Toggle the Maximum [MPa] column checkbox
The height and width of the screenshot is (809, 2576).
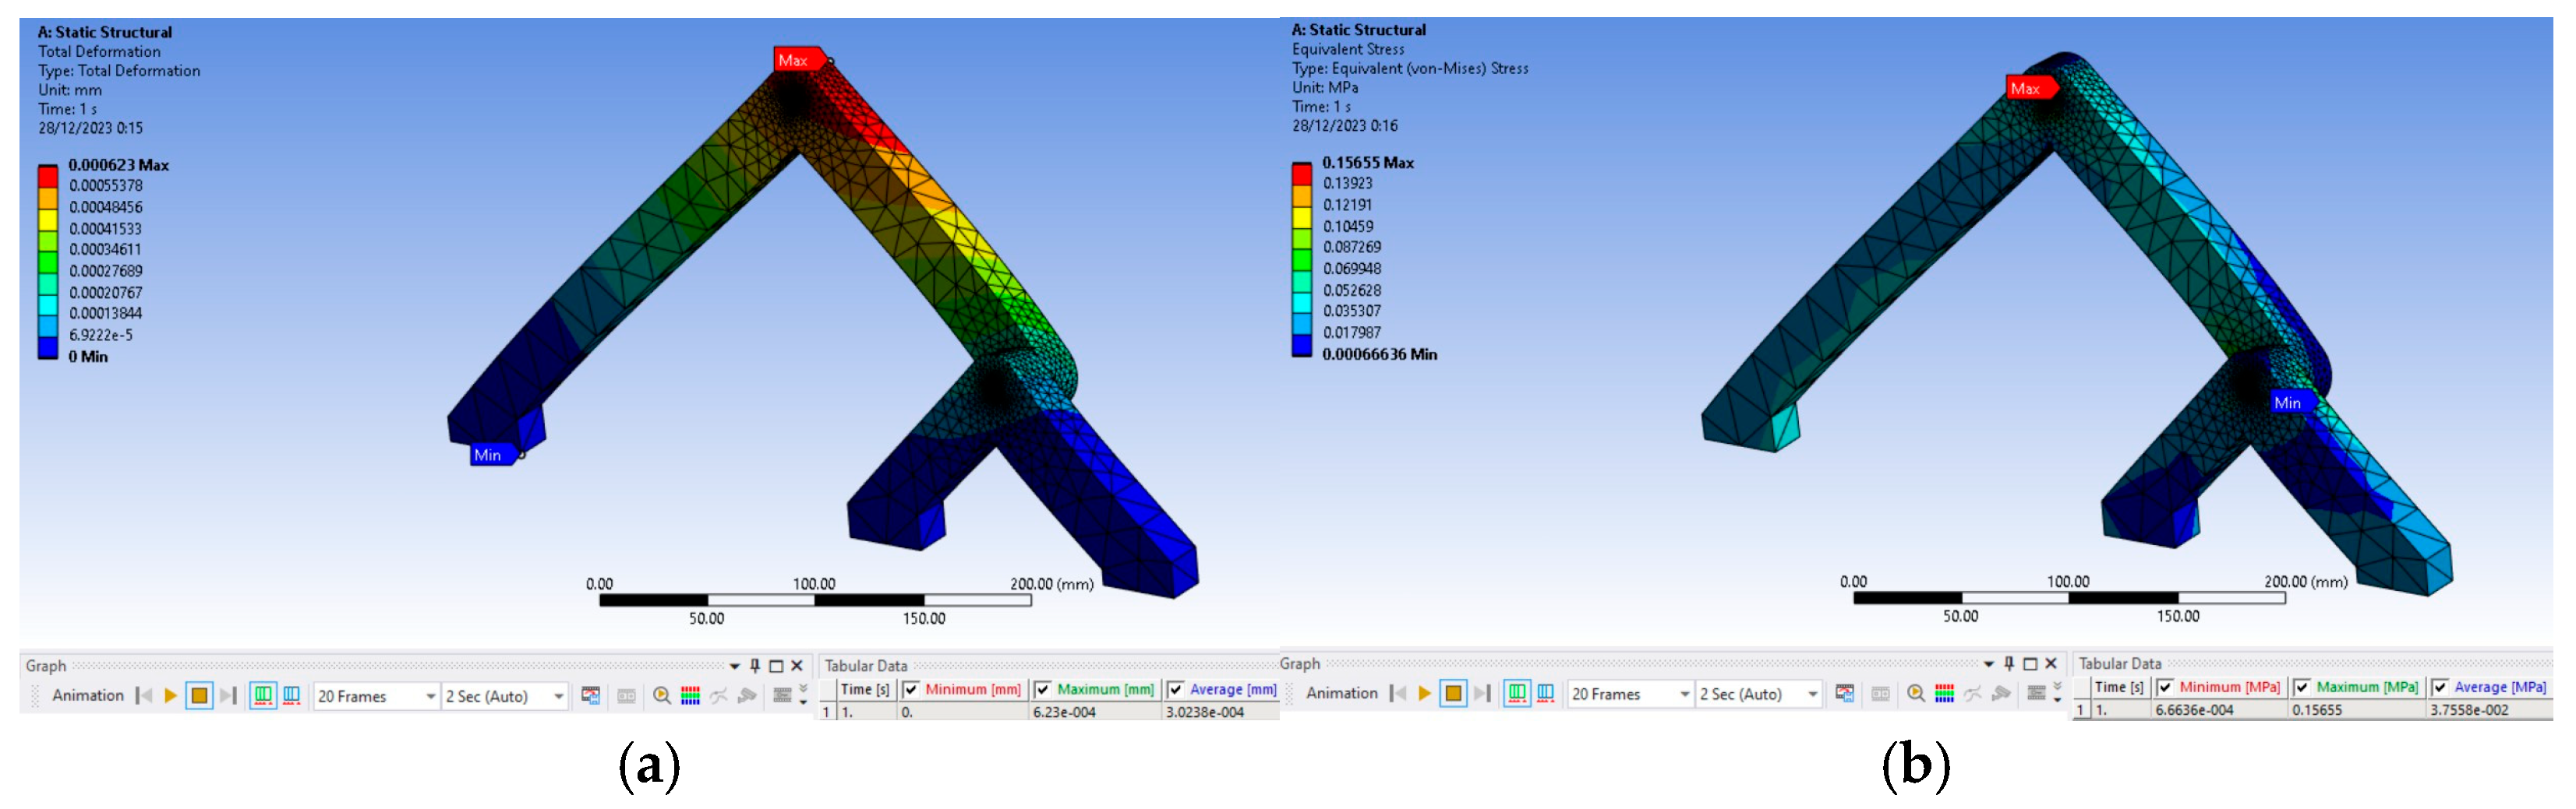[x=2302, y=688]
